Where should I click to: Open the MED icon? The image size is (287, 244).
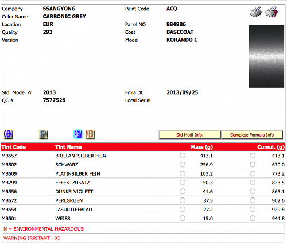(90, 134)
